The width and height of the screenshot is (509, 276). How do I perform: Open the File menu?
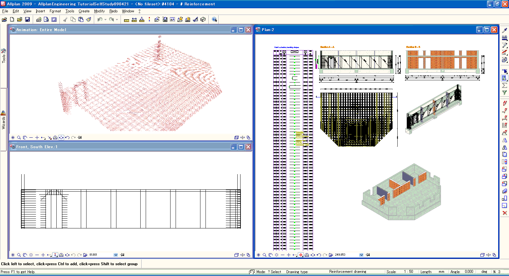[5, 11]
